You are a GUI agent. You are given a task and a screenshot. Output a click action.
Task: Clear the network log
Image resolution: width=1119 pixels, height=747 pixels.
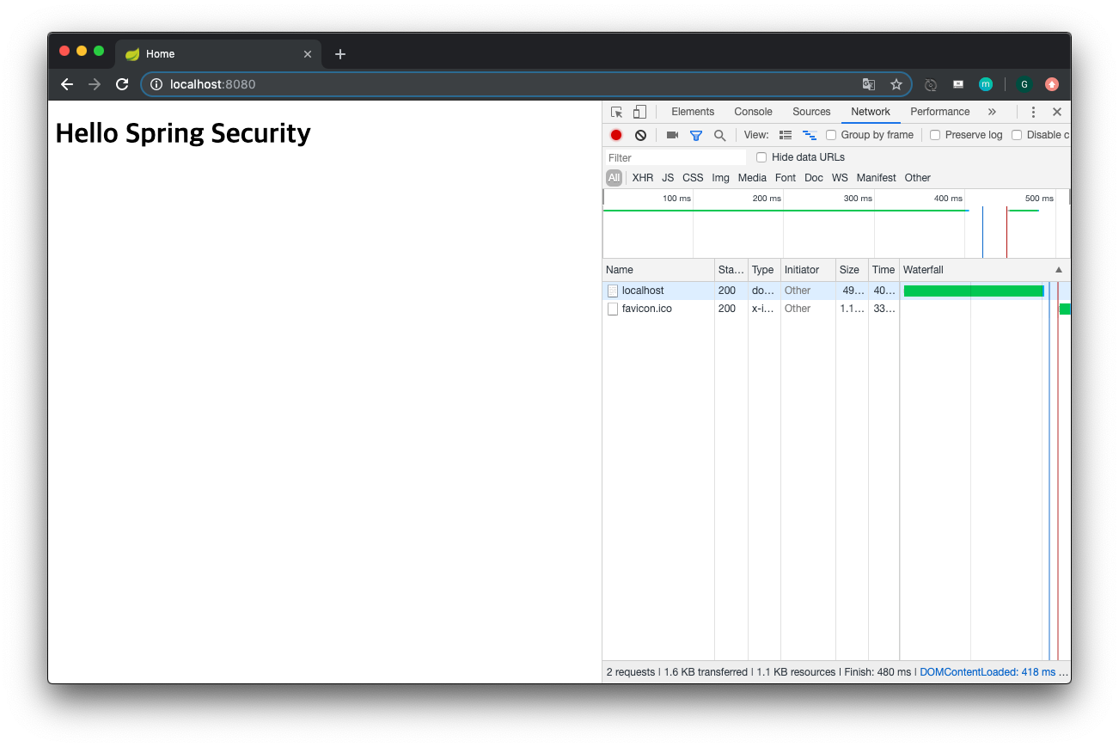(x=640, y=135)
